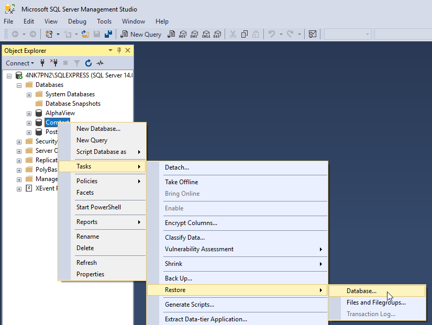Expand the AlphaView database node

(29, 113)
